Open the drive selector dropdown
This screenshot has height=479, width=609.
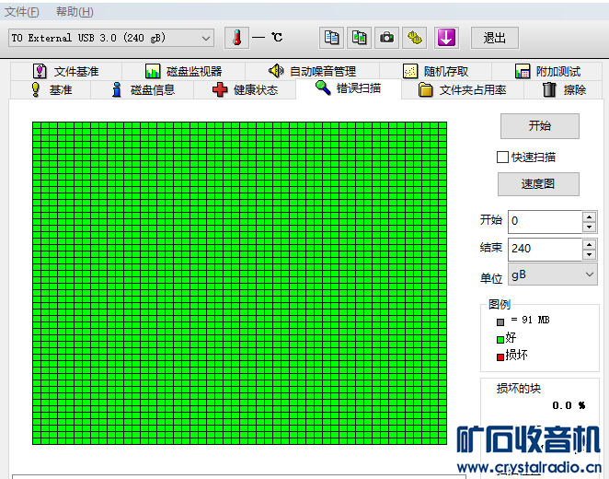tap(111, 38)
